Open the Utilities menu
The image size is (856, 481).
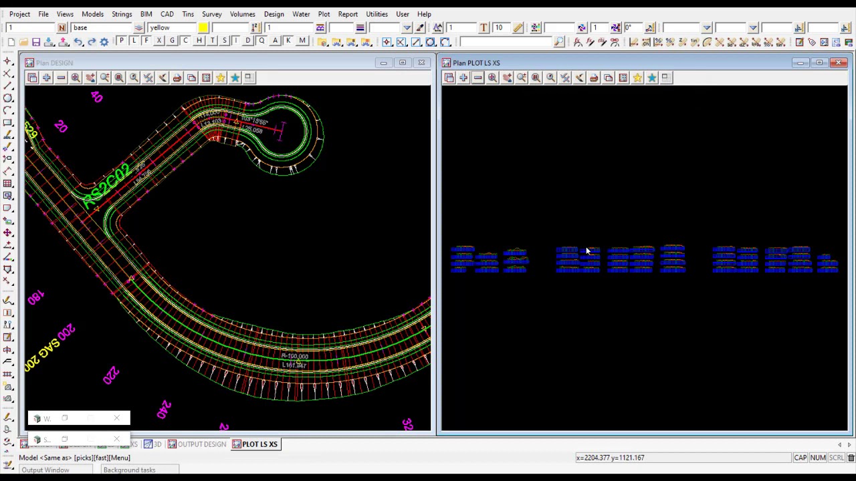(x=377, y=14)
